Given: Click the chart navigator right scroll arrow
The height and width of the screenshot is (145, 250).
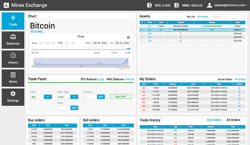Looking at the screenshot, I should point(129,66).
